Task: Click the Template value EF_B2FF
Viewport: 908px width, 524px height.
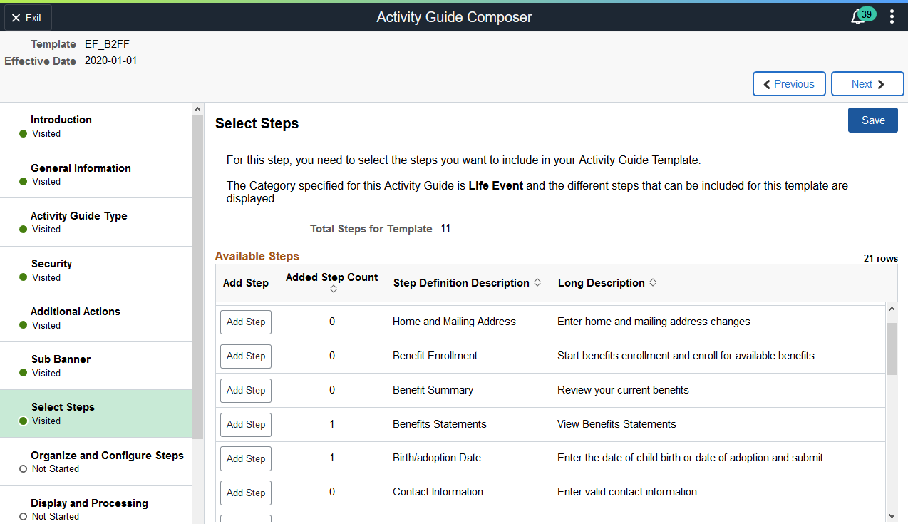Action: (107, 43)
